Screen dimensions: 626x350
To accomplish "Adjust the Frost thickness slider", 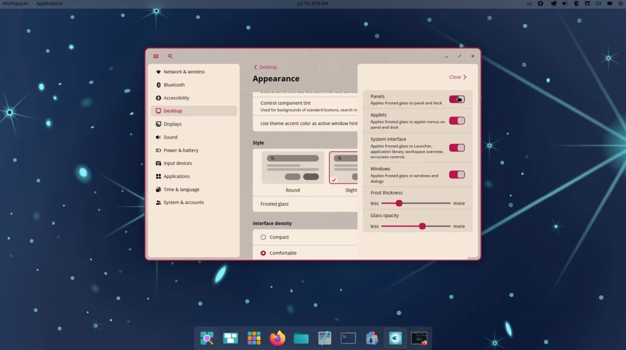I will 416,203.
